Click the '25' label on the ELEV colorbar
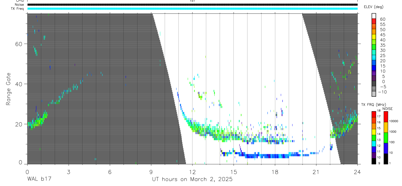The height and width of the screenshot is (186, 402). (383, 56)
